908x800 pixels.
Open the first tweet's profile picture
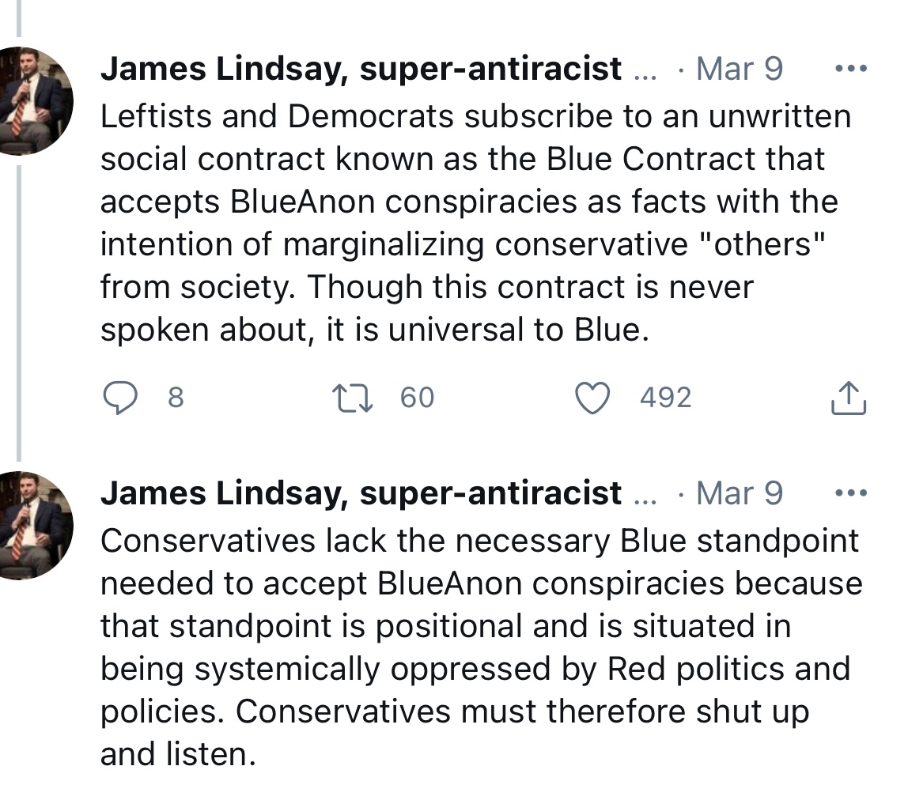click(x=36, y=100)
